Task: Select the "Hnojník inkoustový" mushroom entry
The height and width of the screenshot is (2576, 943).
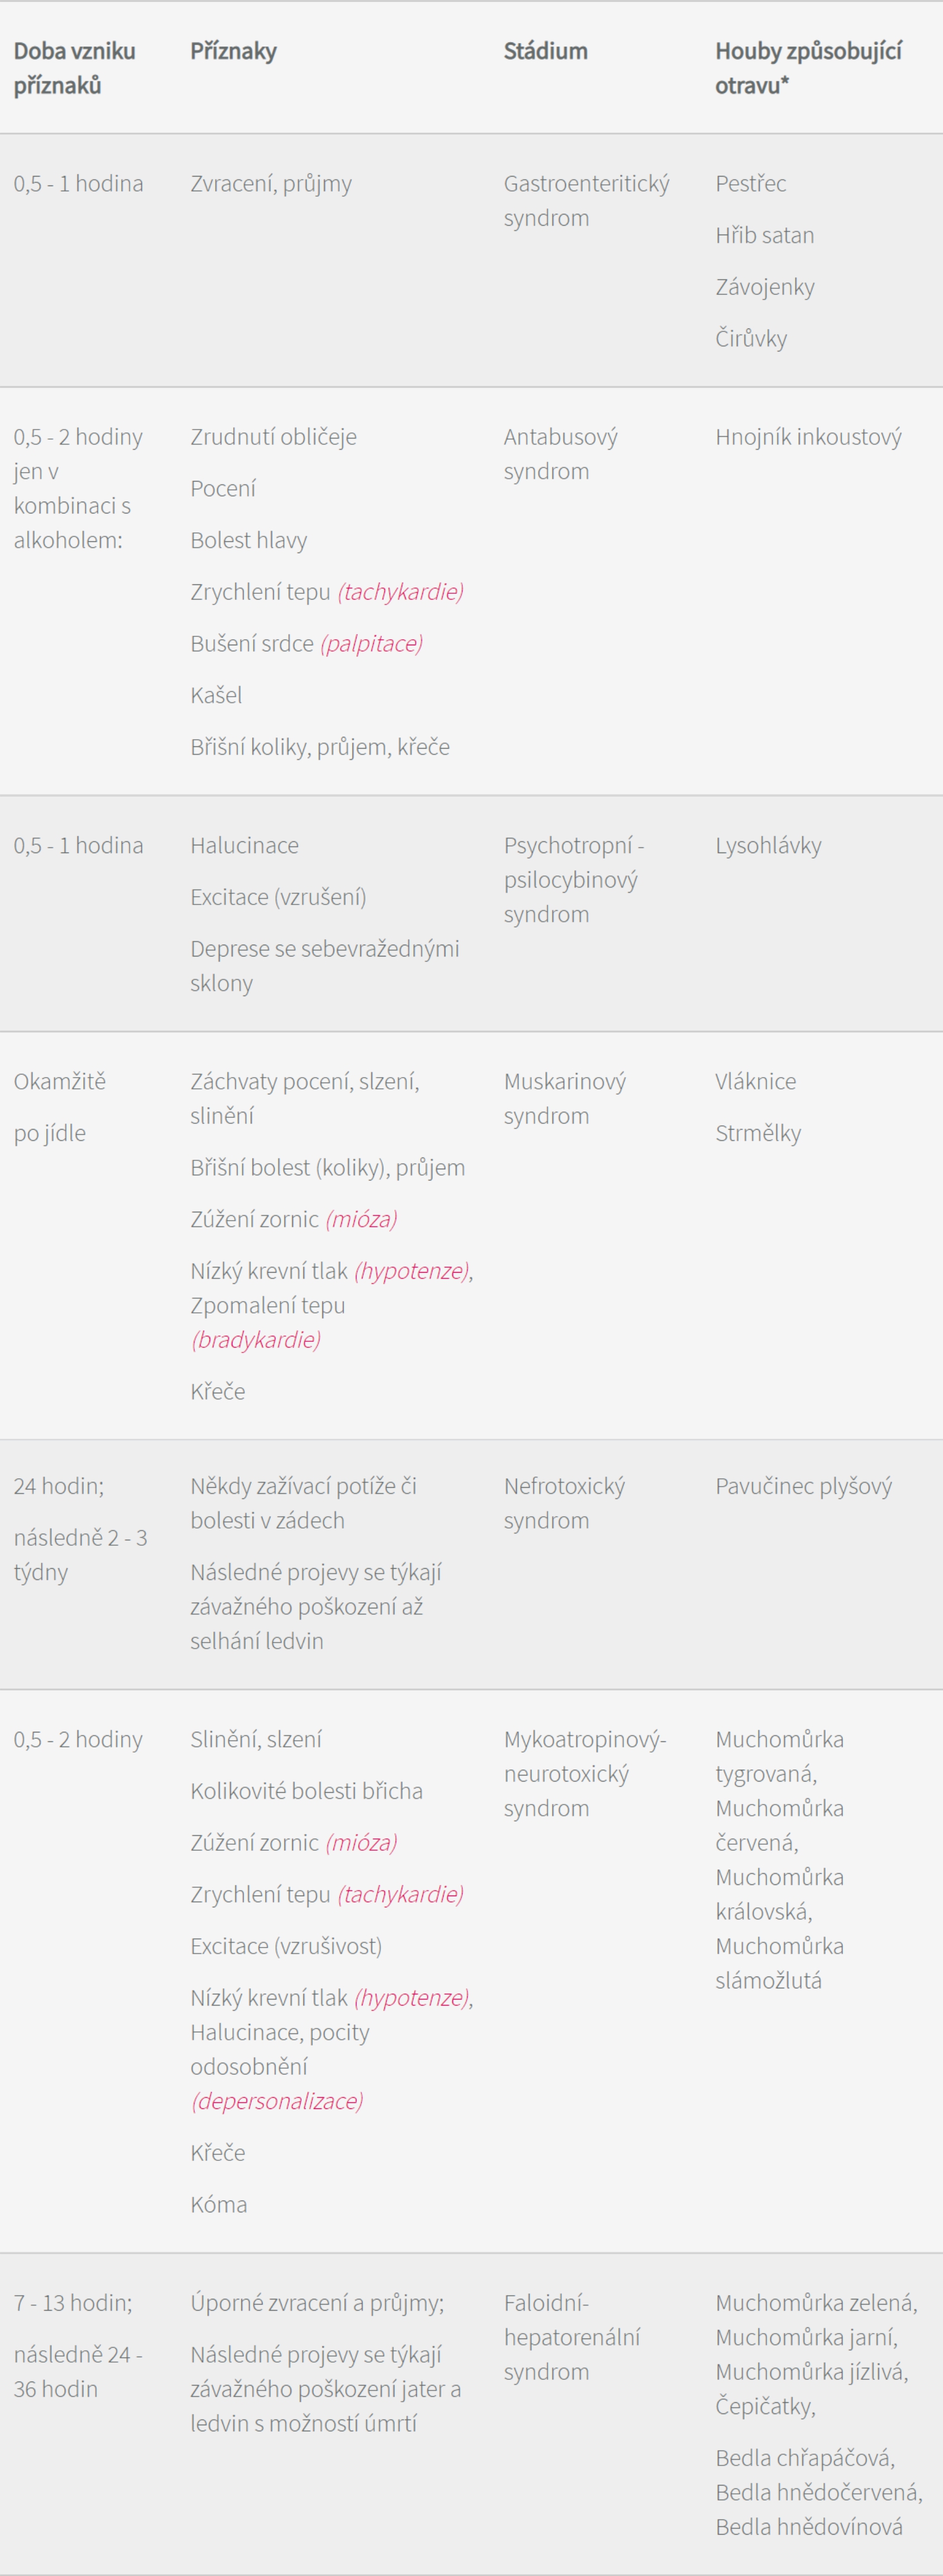Action: (808, 437)
